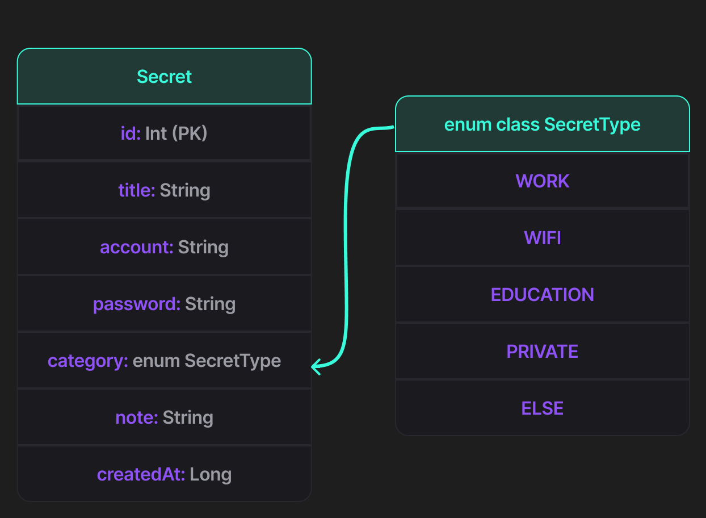The width and height of the screenshot is (706, 518).
Task: Select the curved teal connector line
Action: pos(346,244)
